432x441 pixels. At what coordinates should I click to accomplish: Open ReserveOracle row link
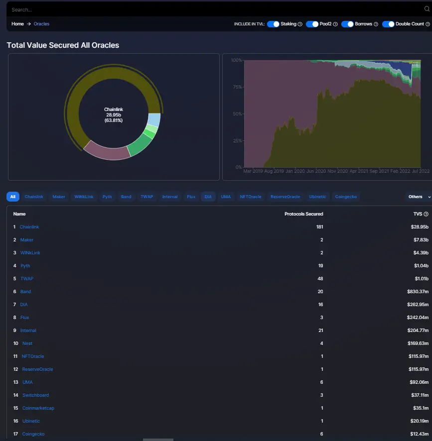pyautogui.click(x=37, y=369)
